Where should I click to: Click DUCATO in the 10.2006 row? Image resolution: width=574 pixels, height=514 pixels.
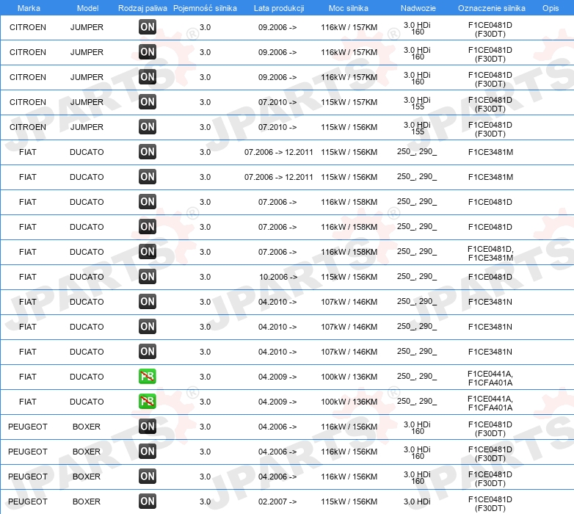click(87, 277)
